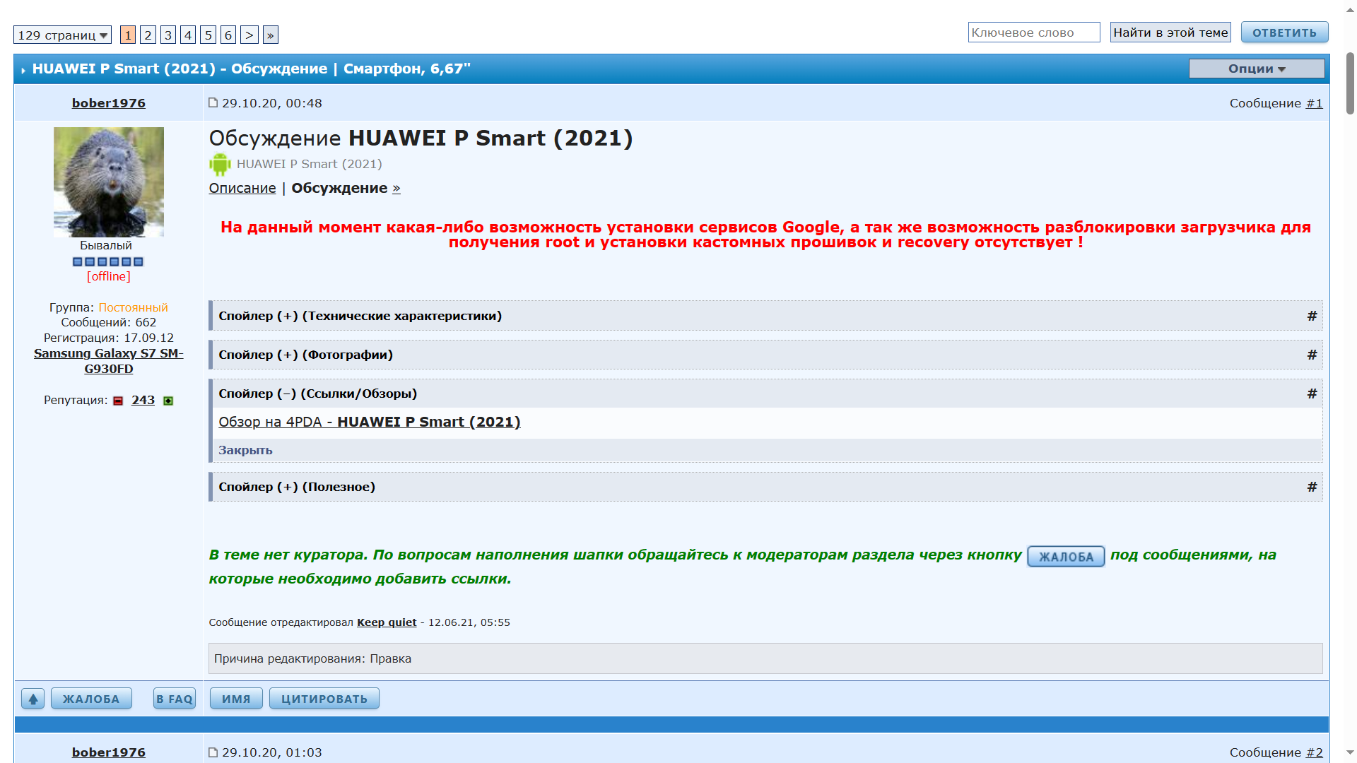Screen dimensions: 1357x763
Task: Collapse the Ссылки/Обзоры spoiler
Action: click(318, 394)
